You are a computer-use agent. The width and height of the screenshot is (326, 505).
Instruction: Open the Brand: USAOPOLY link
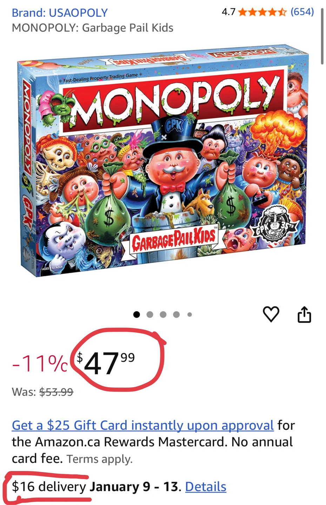tap(60, 13)
